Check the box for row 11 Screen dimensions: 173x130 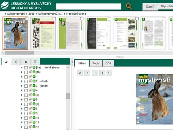26,122
